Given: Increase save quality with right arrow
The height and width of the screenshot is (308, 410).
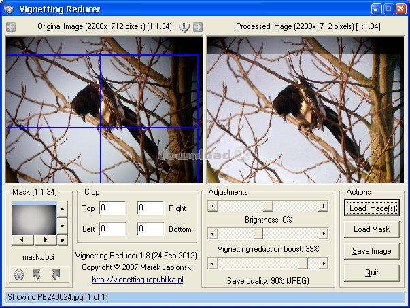Looking at the screenshot, I should tap(324, 264).
